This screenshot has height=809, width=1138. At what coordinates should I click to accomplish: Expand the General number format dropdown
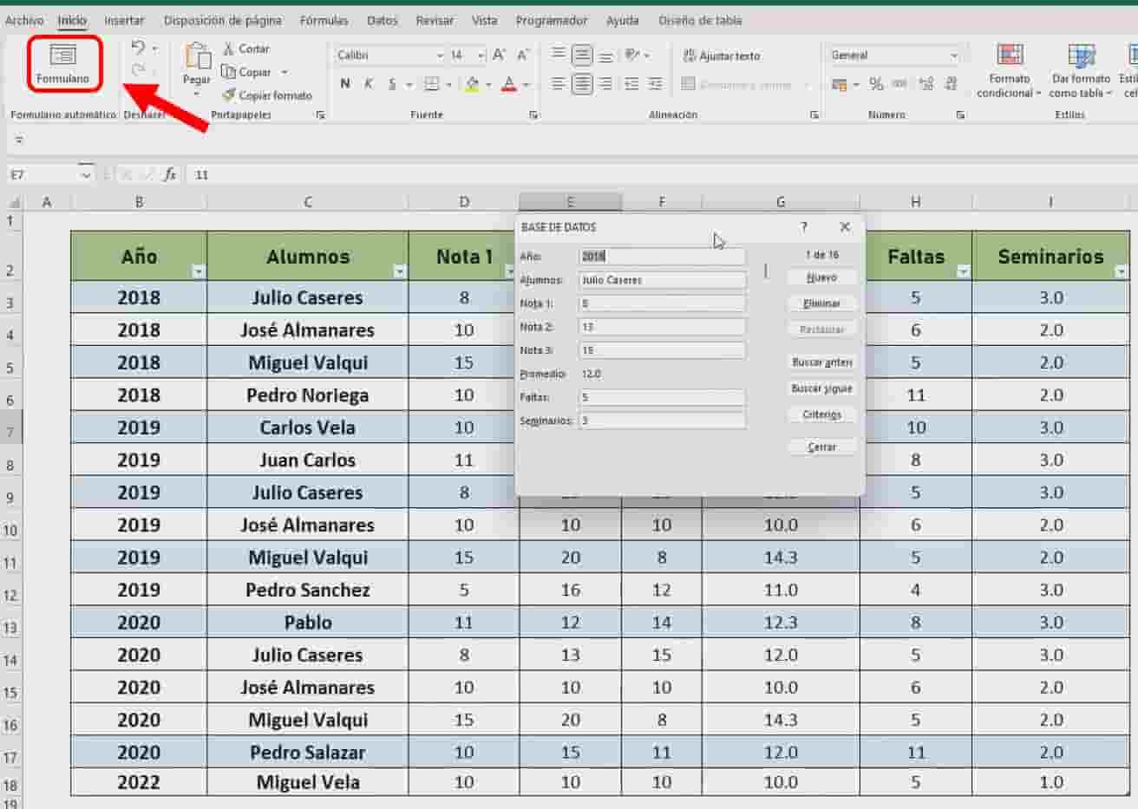click(x=952, y=55)
